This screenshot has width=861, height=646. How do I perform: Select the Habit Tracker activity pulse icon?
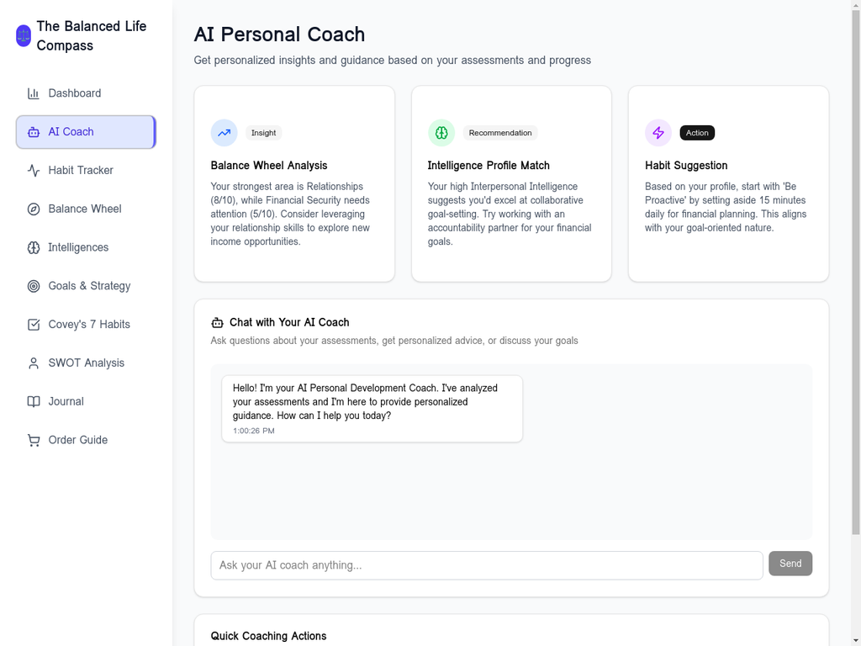point(33,170)
